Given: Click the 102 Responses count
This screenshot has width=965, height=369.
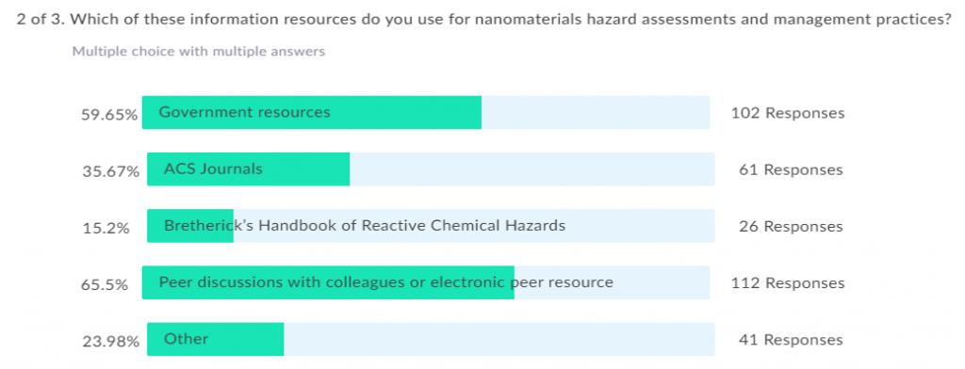Looking at the screenshot, I should coord(788,113).
